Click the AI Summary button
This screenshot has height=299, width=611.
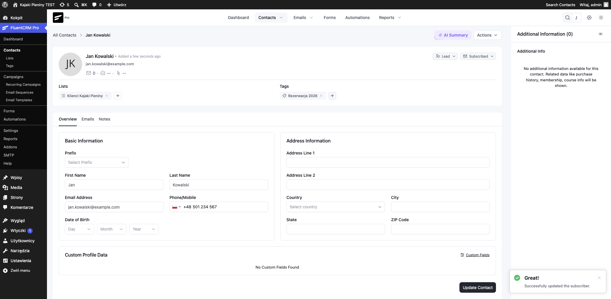click(x=453, y=35)
